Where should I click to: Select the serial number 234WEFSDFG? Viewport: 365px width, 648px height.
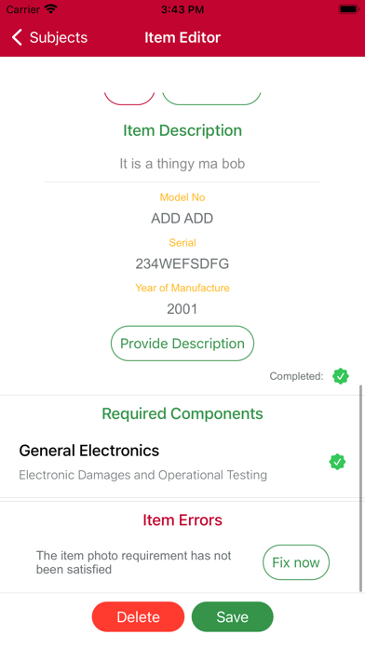click(182, 263)
